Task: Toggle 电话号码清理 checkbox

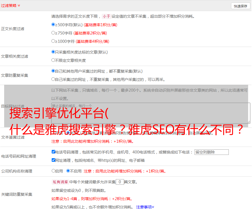Action: point(54,152)
